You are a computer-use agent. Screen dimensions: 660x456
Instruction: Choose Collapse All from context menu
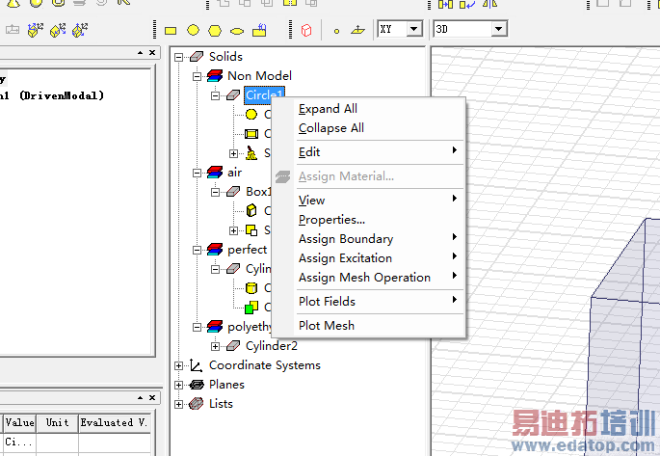(331, 128)
